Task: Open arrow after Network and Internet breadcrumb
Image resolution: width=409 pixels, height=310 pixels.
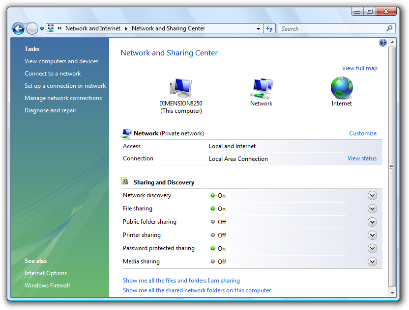Action: point(126,28)
